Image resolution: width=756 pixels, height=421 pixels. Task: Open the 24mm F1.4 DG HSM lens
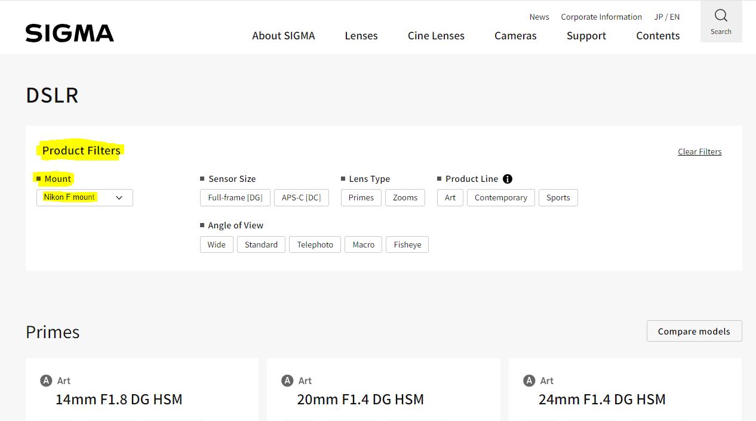point(602,399)
